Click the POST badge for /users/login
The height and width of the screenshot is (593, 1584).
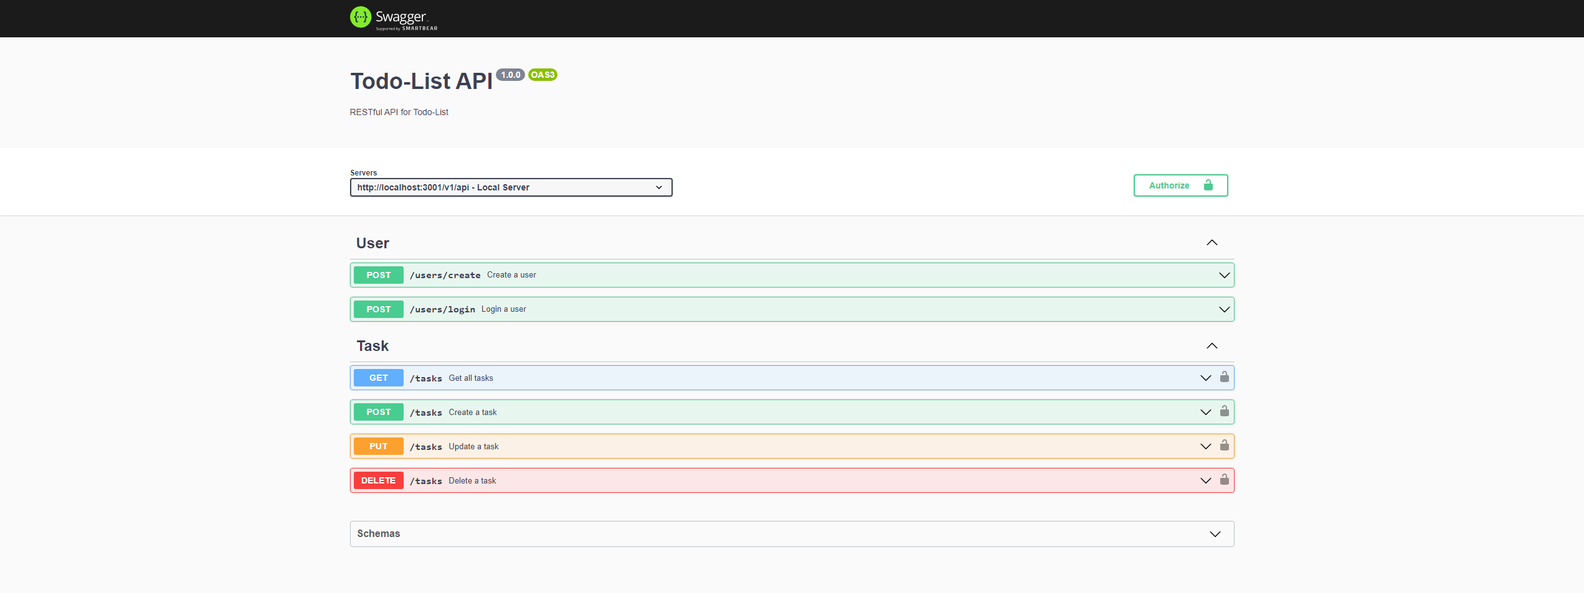point(379,309)
